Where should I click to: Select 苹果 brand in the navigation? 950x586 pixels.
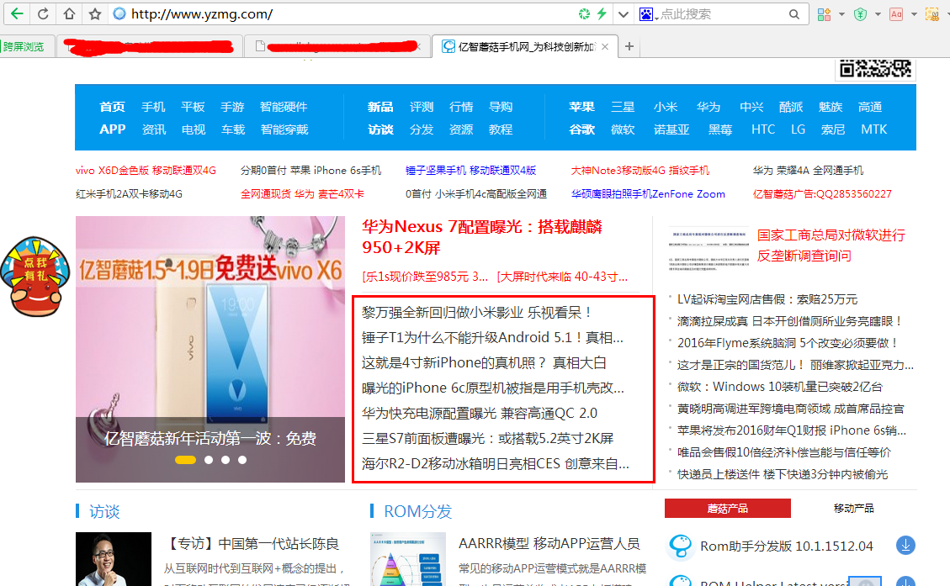[581, 107]
